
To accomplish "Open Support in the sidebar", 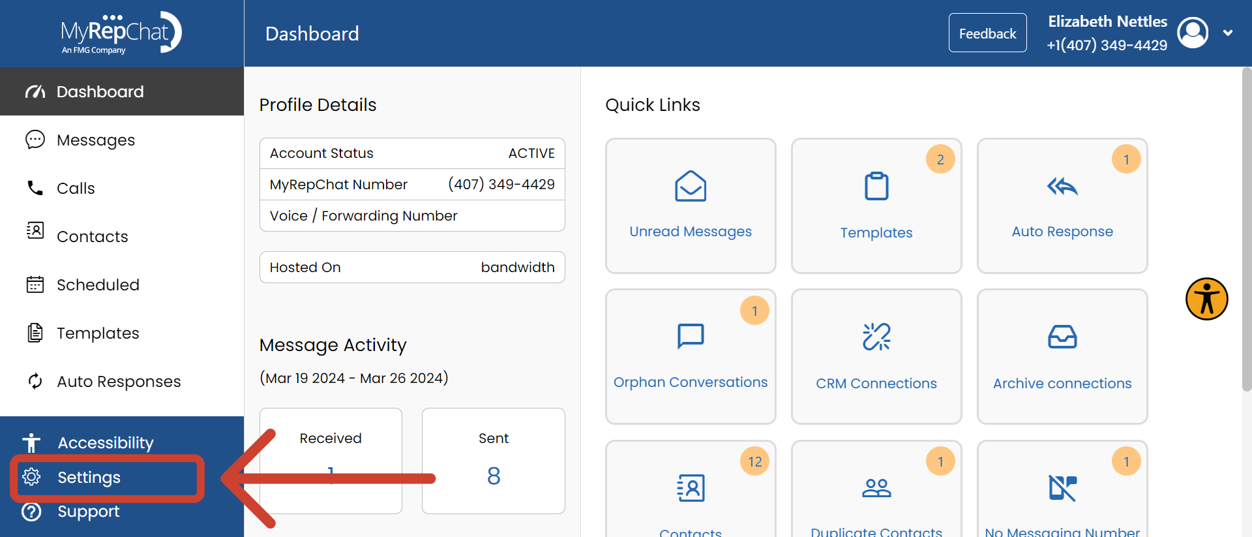I will click(122, 512).
